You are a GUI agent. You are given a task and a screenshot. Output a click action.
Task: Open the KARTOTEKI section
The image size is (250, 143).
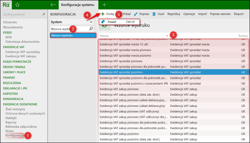[10, 94]
